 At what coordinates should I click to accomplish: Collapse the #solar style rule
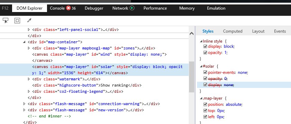point(201,66)
